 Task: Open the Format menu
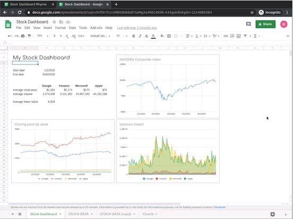click(x=61, y=28)
